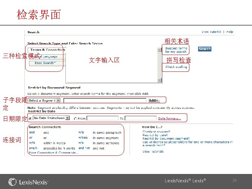
Task: Switch to the Natural Language tab
Action: tap(47, 56)
